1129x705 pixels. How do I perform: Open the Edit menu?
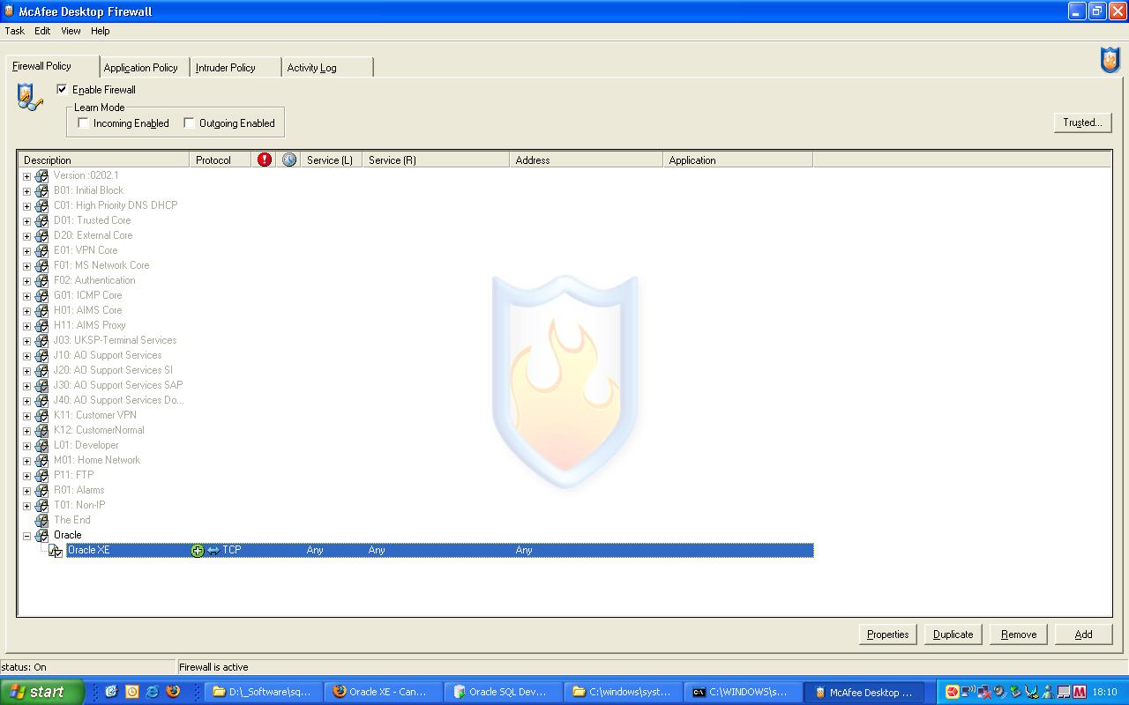(x=42, y=31)
